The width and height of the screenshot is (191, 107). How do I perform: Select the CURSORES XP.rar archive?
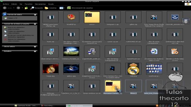click(x=133, y=34)
